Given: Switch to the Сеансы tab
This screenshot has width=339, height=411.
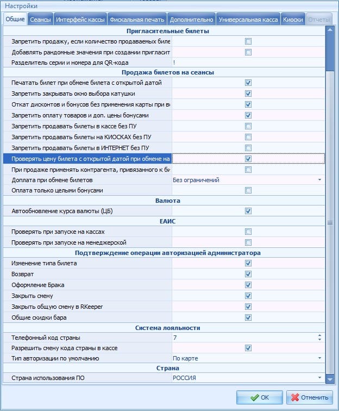Looking at the screenshot, I should click(x=41, y=20).
